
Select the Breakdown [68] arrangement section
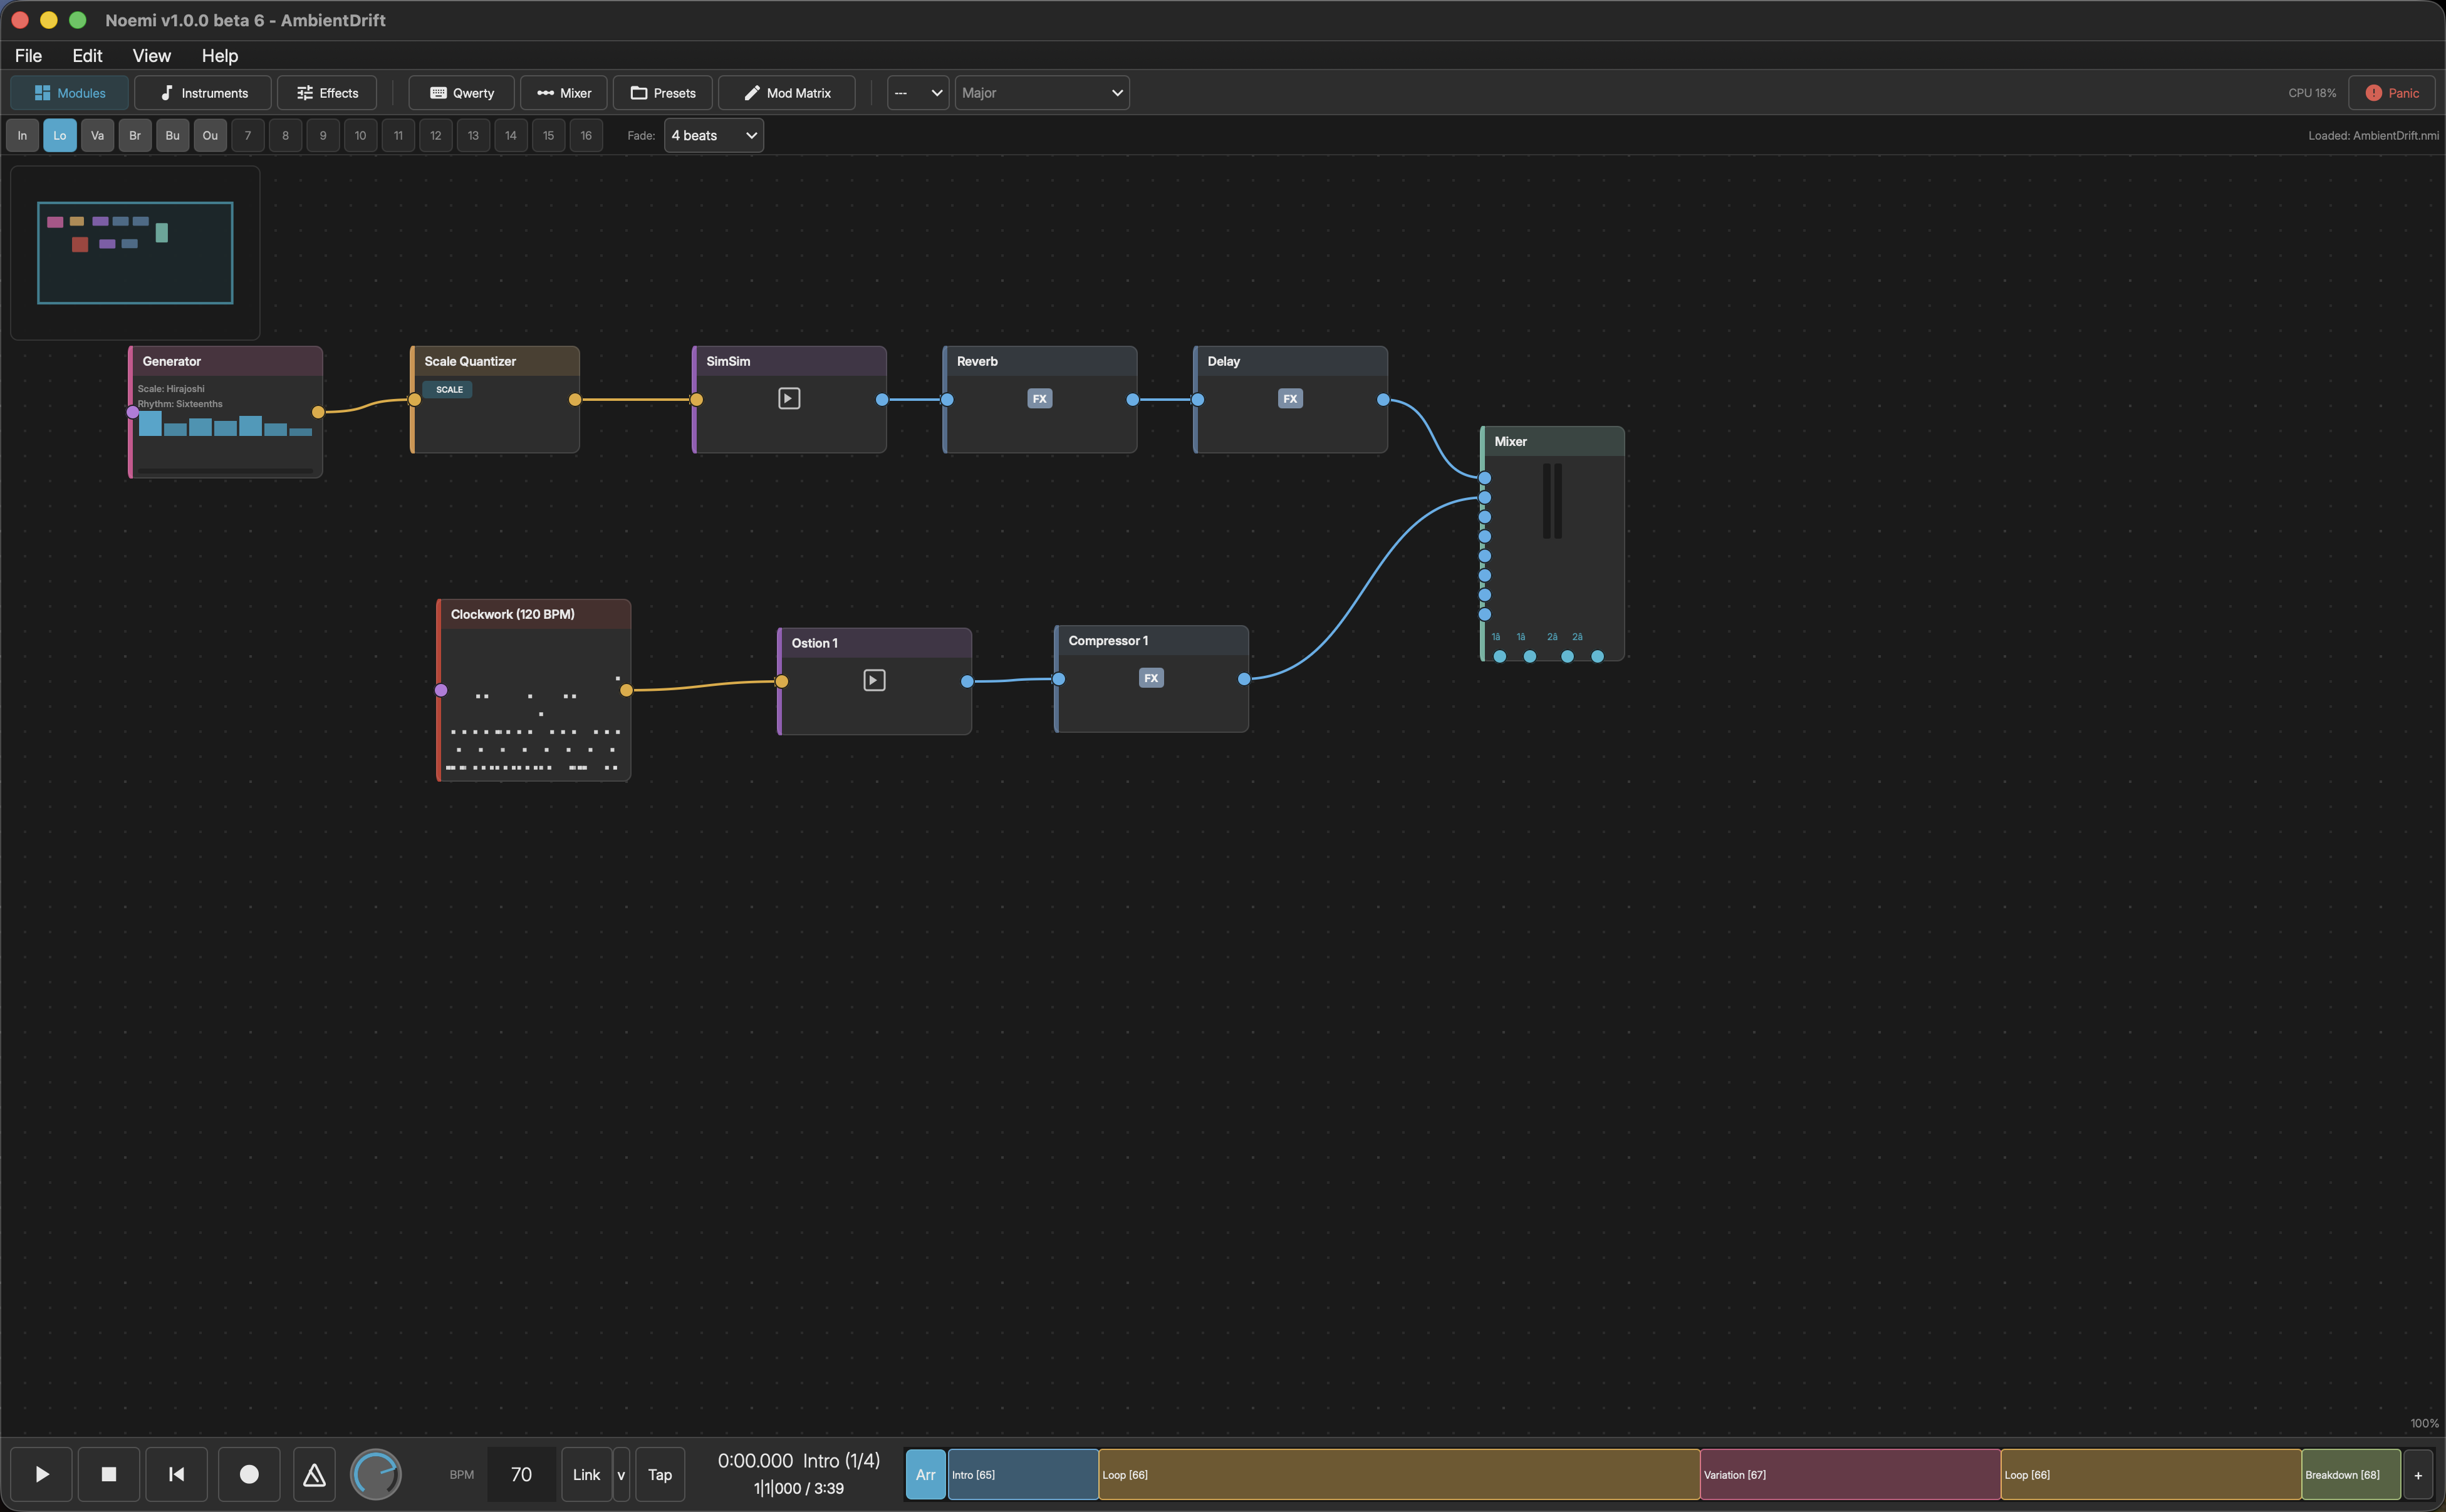(2350, 1474)
